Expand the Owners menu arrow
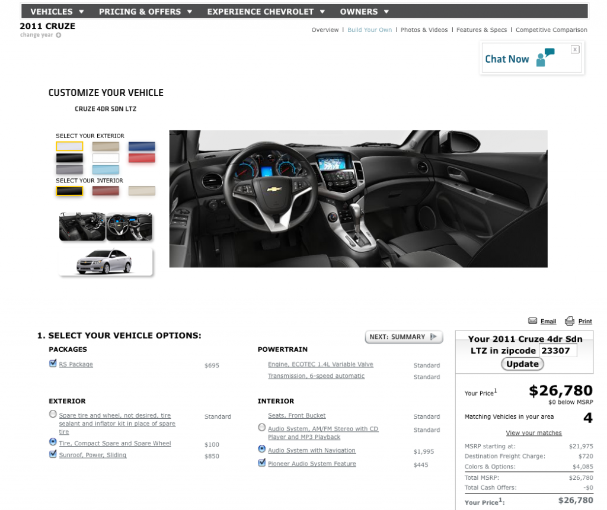Screen dimensions: 607x510 [x=386, y=12]
